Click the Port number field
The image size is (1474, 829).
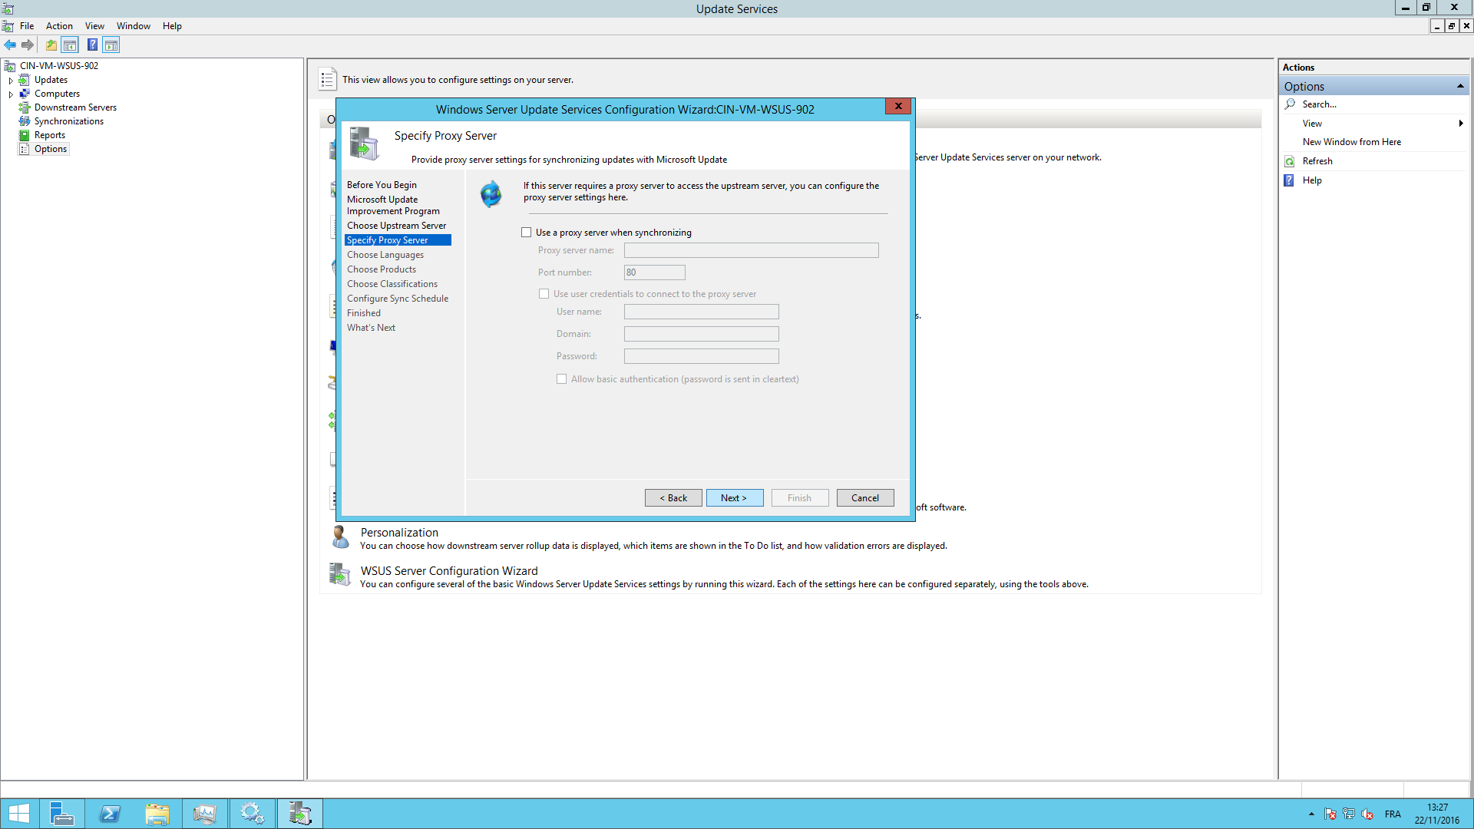point(654,272)
